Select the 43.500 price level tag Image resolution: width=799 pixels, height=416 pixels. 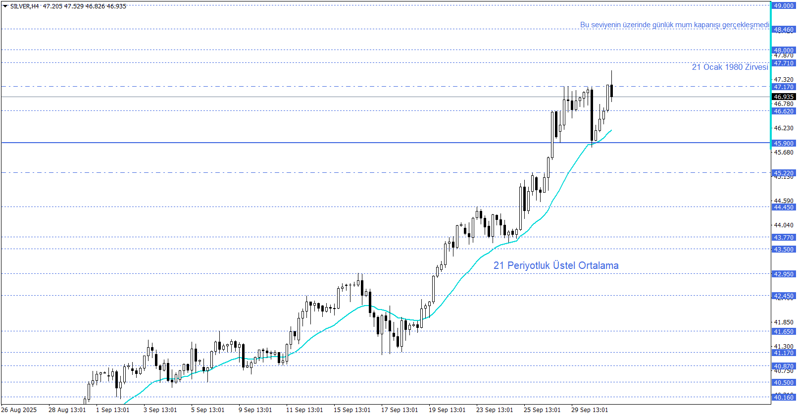(783, 250)
